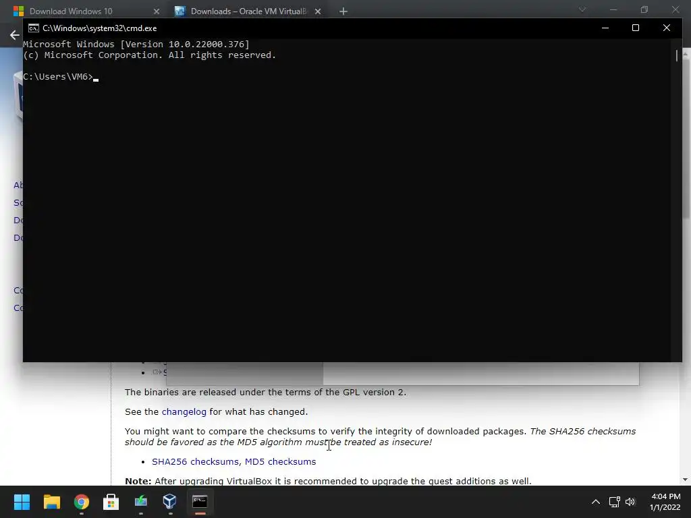Switch to Google Chrome in the taskbar
The image size is (691, 518).
tap(82, 501)
